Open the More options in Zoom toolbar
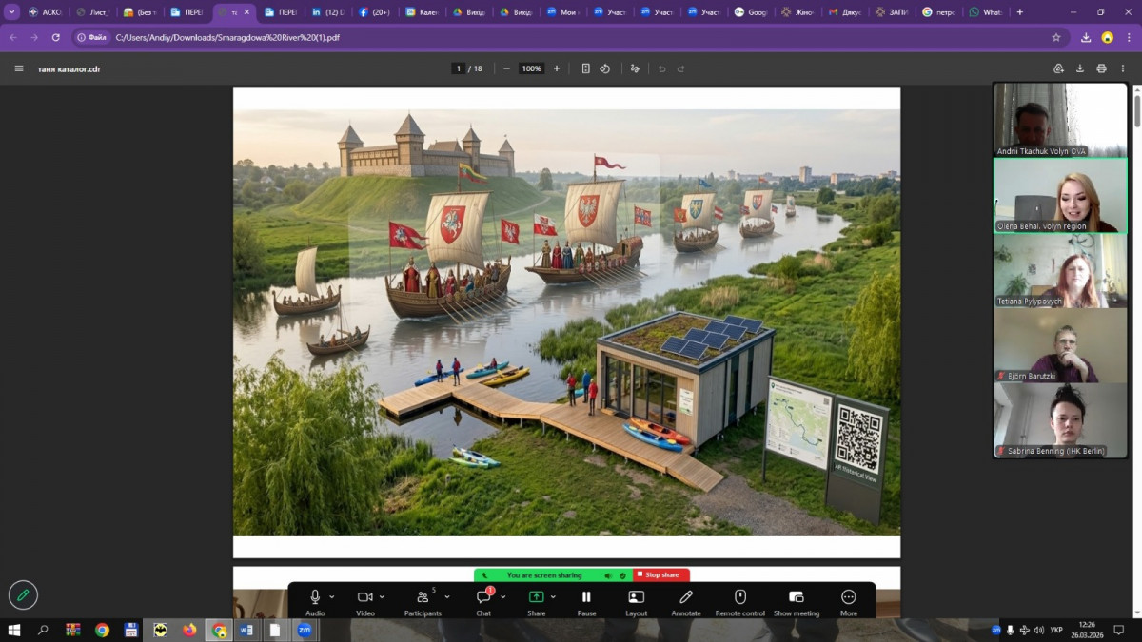 click(849, 597)
